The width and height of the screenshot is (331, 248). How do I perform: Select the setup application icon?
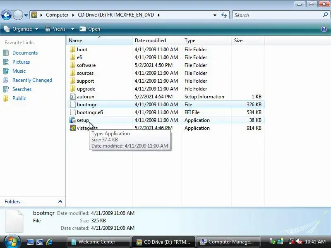(x=72, y=120)
